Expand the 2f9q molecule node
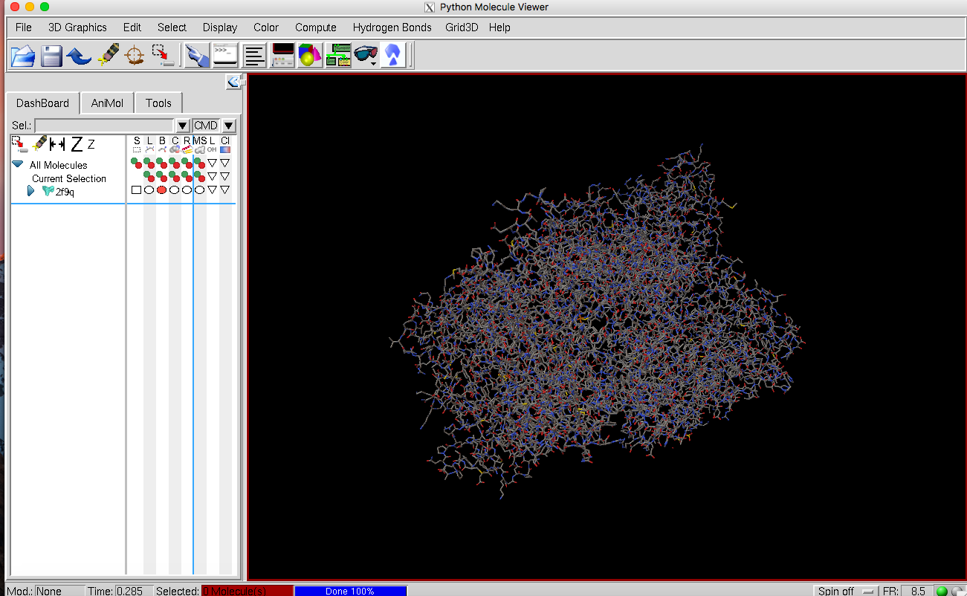This screenshot has height=596, width=967. [x=30, y=191]
